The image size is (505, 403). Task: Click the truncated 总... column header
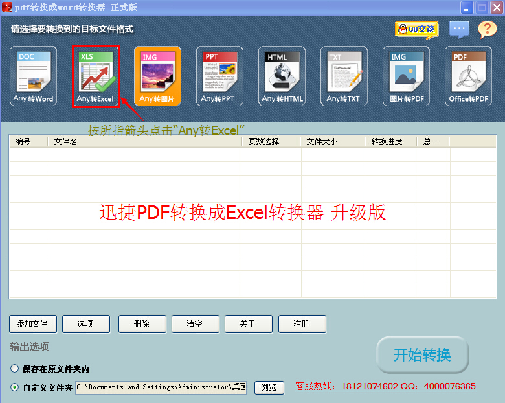point(434,141)
